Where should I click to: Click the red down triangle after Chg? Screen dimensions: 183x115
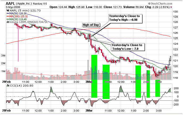[171, 7]
